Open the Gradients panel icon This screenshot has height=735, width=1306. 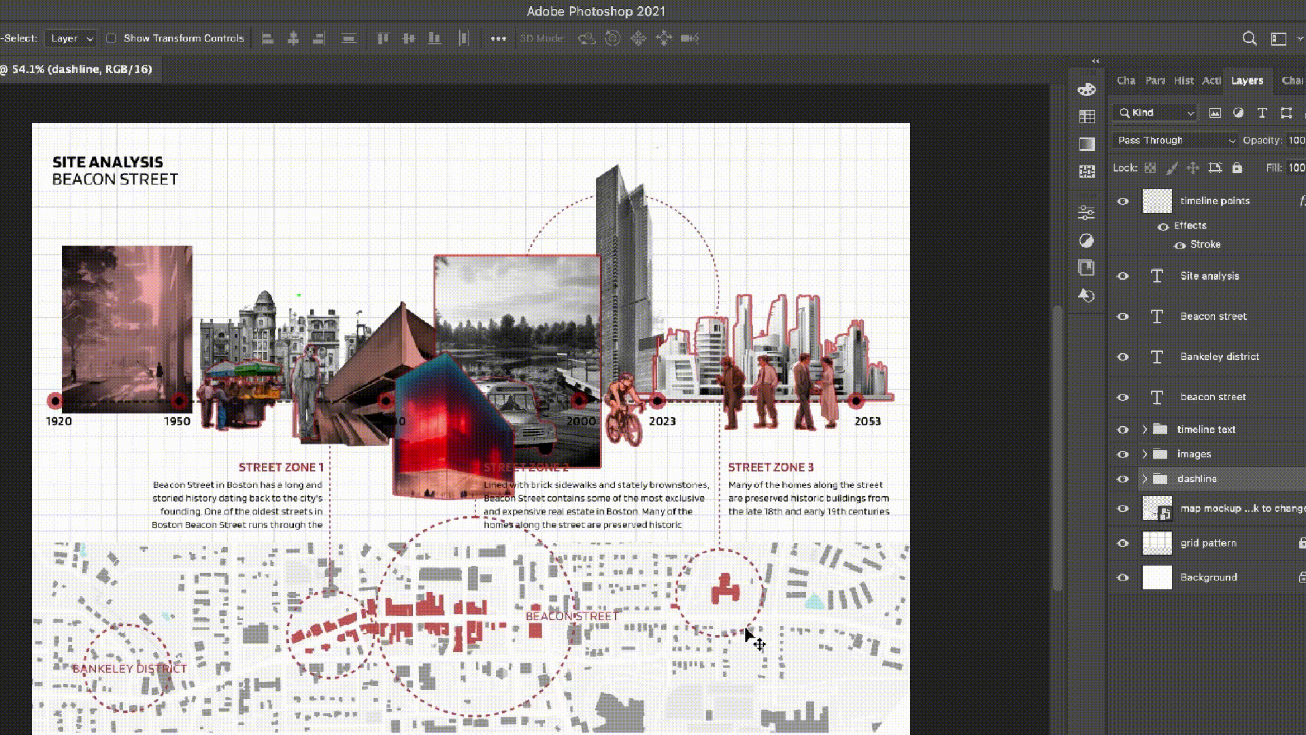tap(1087, 144)
